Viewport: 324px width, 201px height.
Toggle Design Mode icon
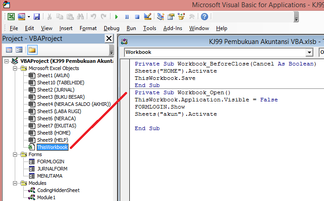click(148, 17)
